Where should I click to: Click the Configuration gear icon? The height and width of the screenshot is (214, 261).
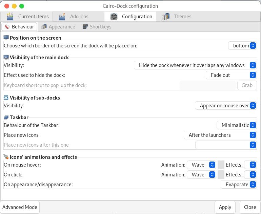tap(114, 17)
